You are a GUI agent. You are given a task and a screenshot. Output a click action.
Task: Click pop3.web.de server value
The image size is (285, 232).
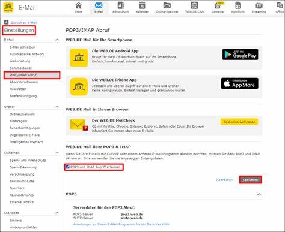132,215
